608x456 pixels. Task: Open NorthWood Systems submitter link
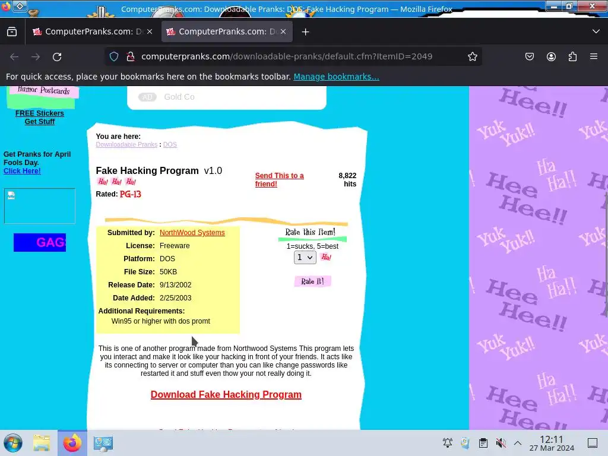192,233
